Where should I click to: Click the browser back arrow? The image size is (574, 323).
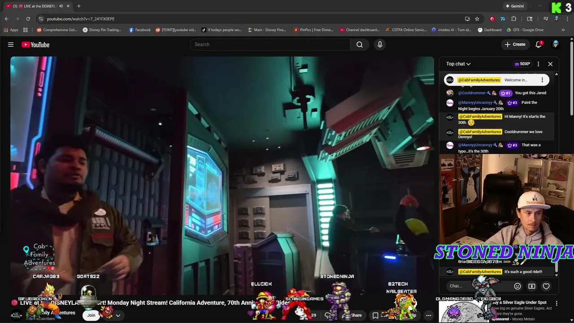(6, 19)
